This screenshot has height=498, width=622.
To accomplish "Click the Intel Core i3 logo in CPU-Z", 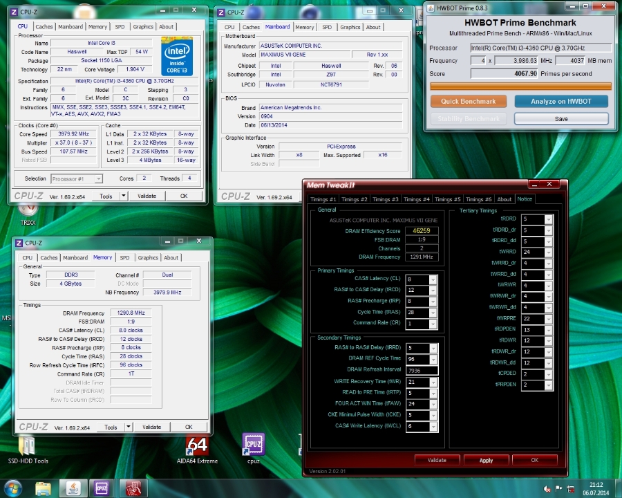I will click(x=177, y=57).
